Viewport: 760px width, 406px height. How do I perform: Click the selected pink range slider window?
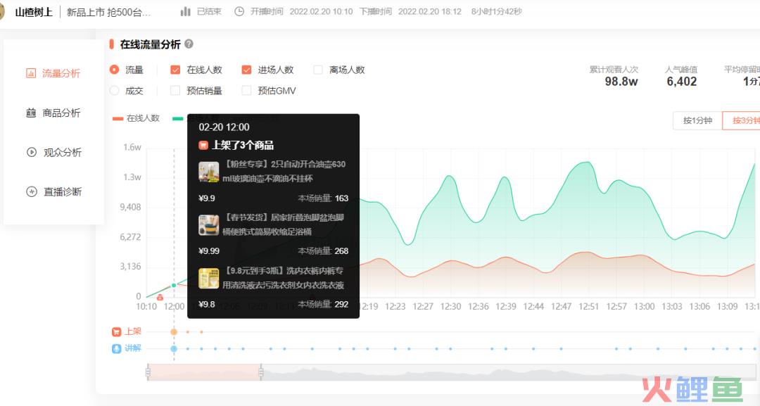coord(205,372)
